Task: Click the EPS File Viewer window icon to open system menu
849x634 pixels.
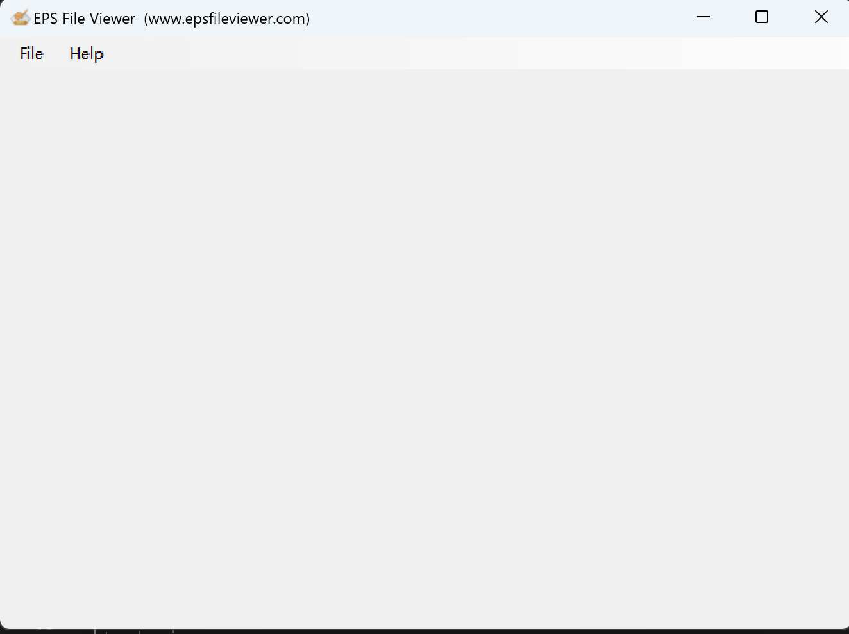Action: (20, 17)
